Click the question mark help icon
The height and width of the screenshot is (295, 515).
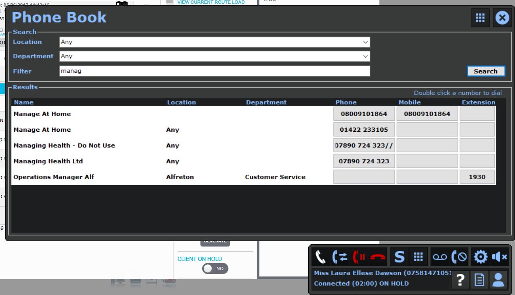click(460, 280)
